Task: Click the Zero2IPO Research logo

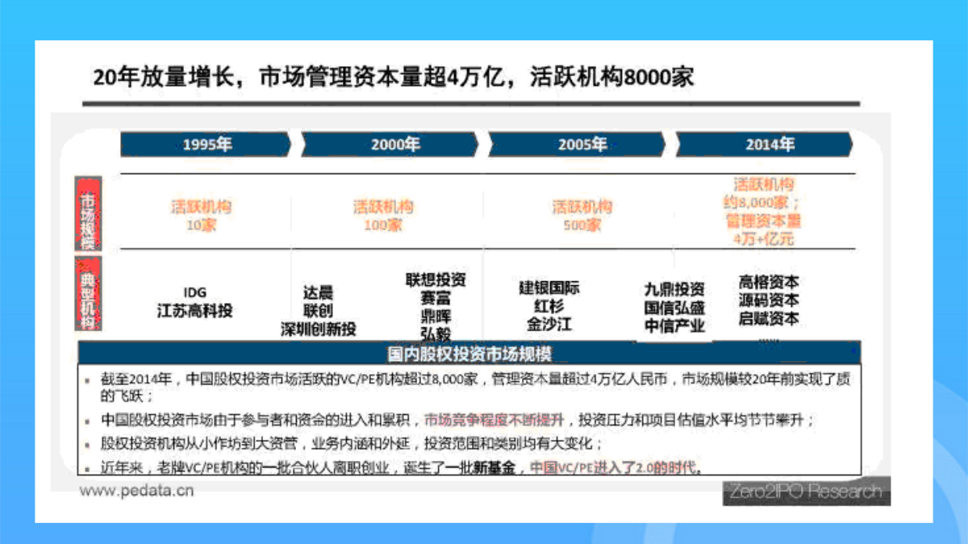Action: point(806,491)
